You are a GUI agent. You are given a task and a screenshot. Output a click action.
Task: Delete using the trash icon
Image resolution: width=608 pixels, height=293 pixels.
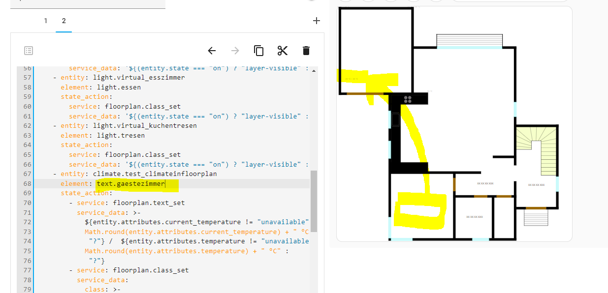coord(306,50)
